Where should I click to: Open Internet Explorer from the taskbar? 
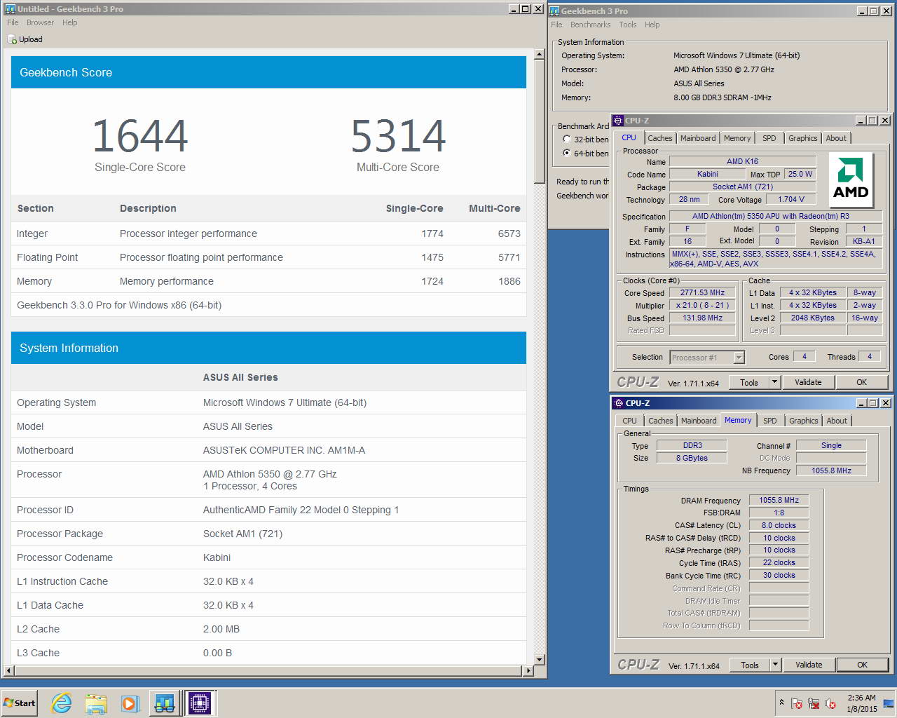62,703
